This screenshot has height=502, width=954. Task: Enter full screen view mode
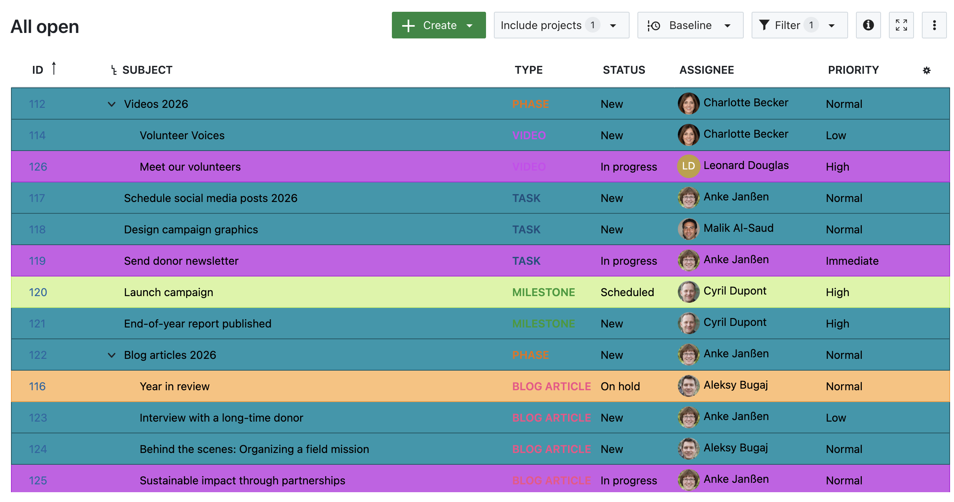901,25
